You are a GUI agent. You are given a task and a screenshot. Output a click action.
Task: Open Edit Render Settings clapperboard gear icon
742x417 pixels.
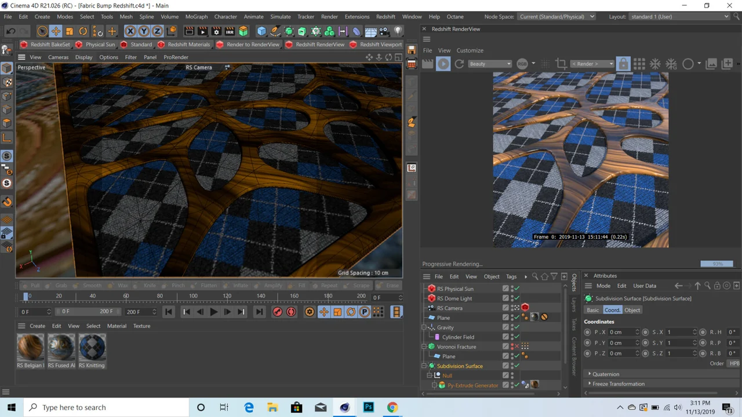(216, 31)
